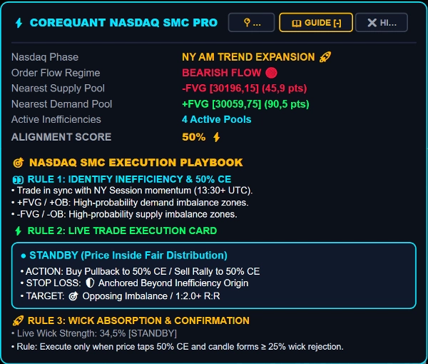Click the ALIGNMENT SCORE label
This screenshot has width=428, height=364.
pyautogui.click(x=61, y=137)
